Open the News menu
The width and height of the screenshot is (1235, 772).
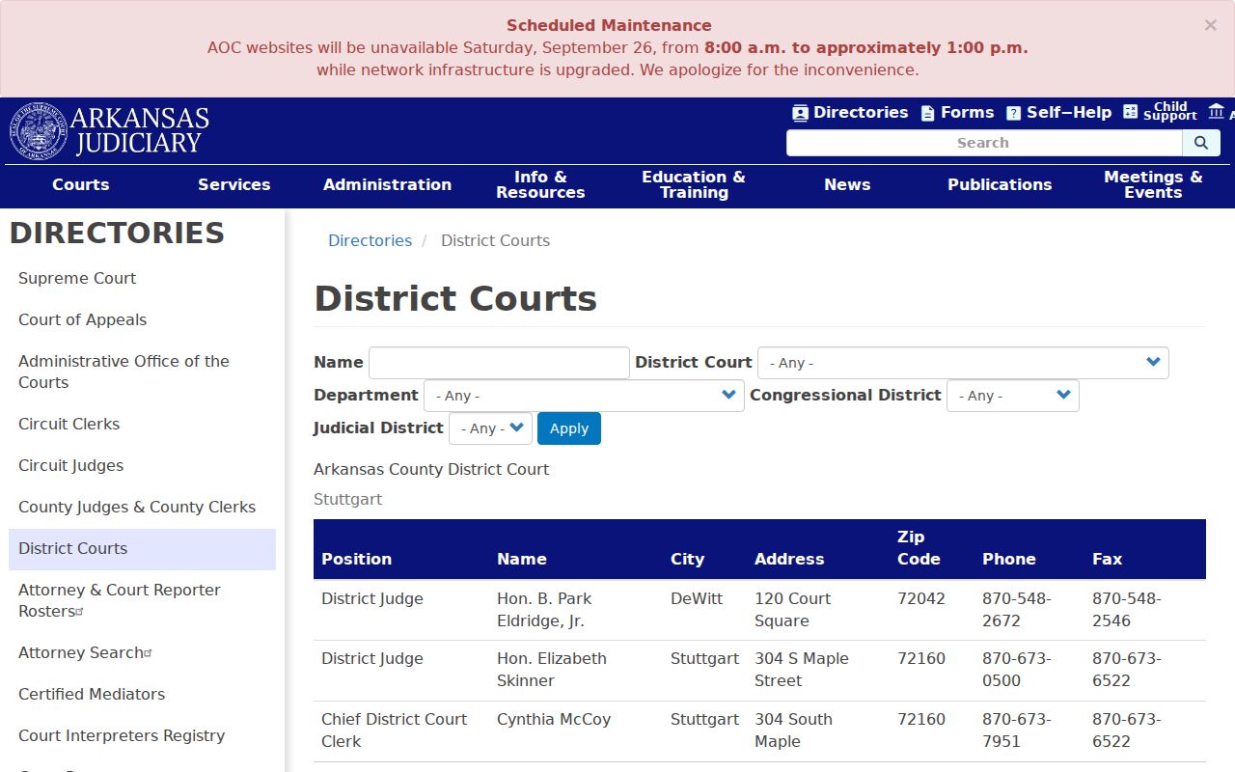click(x=847, y=185)
